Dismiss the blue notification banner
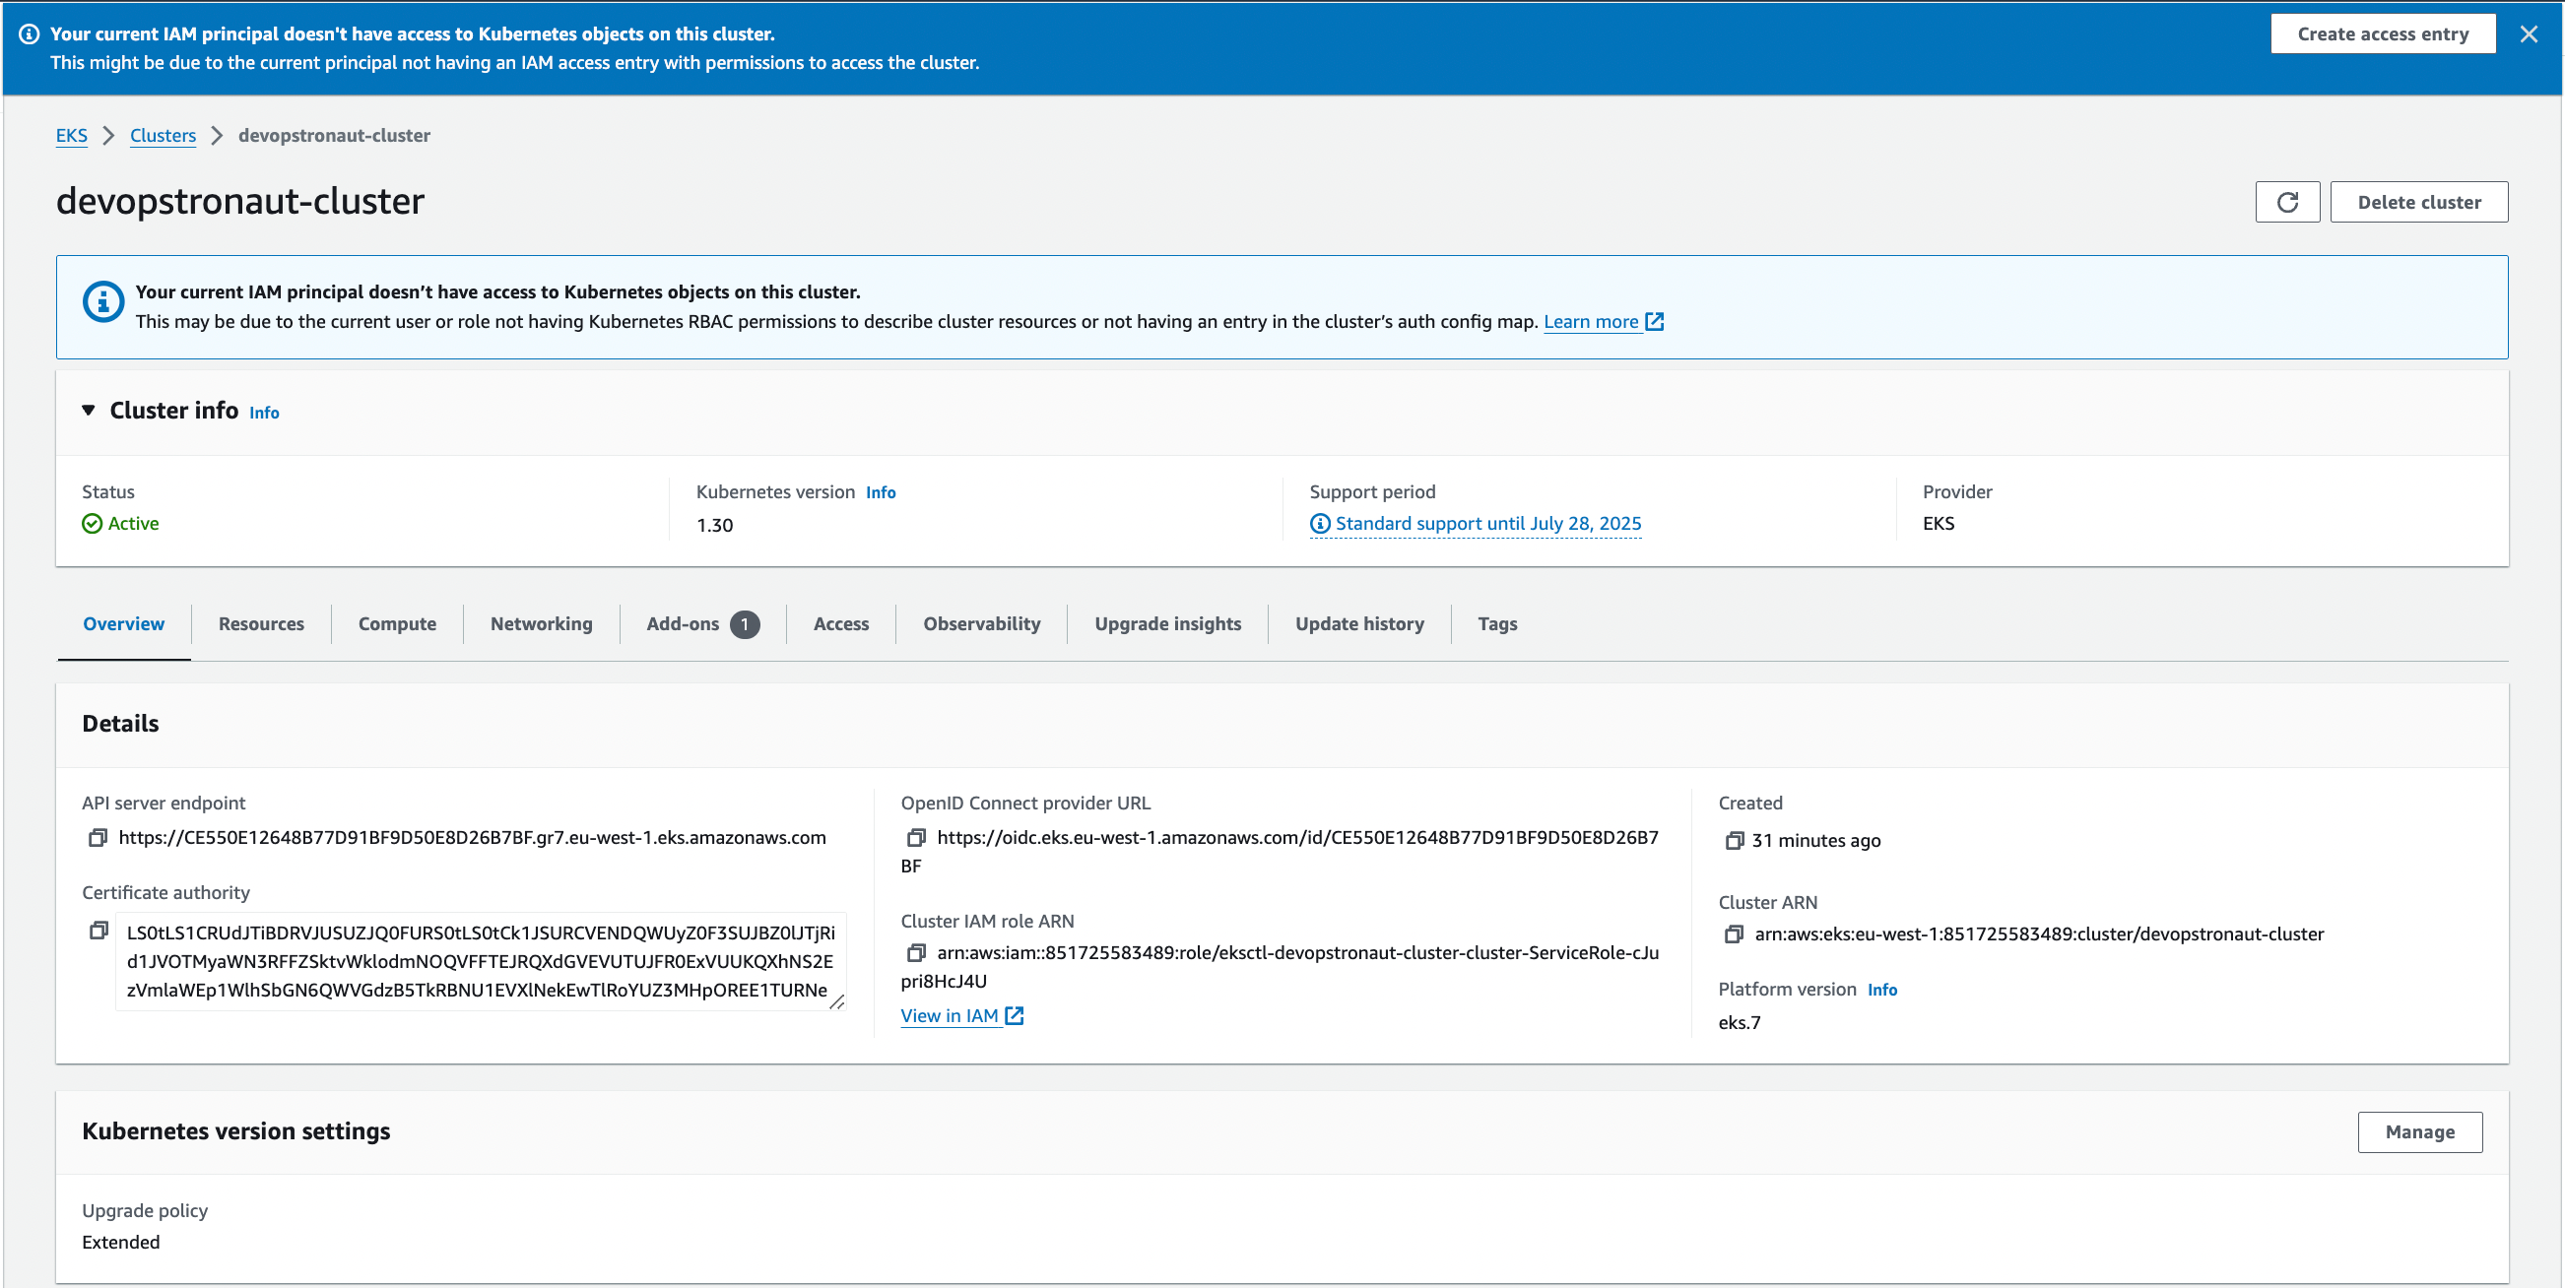Image resolution: width=2565 pixels, height=1288 pixels. click(2529, 33)
